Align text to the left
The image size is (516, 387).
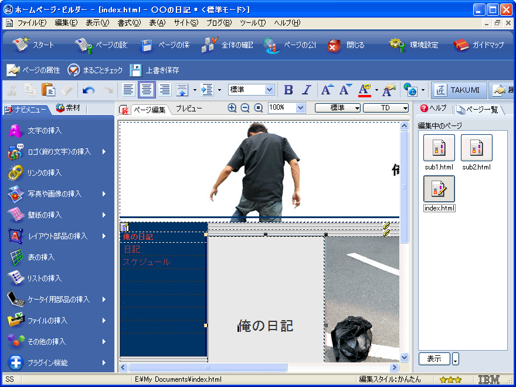coord(128,90)
